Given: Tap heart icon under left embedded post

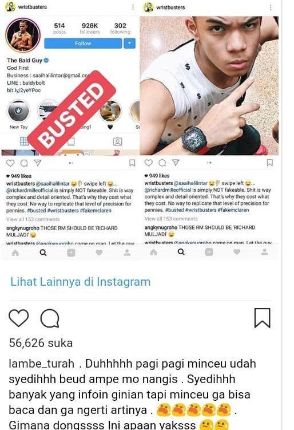Looking at the screenshot, I should point(10,163).
